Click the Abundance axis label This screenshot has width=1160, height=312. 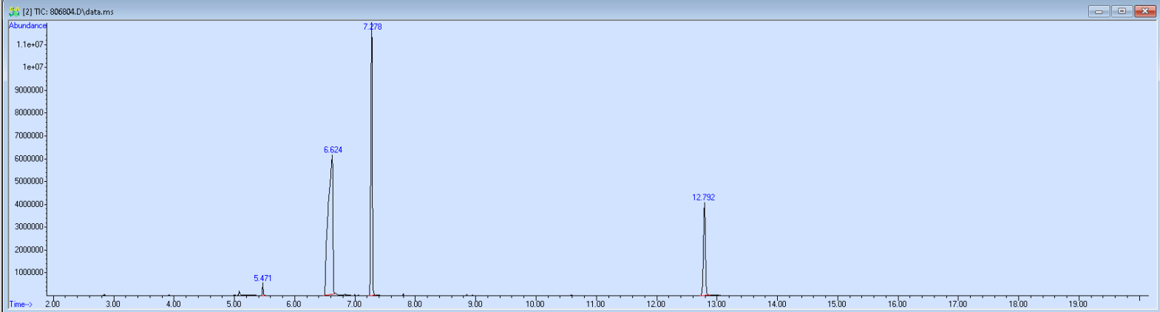27,26
